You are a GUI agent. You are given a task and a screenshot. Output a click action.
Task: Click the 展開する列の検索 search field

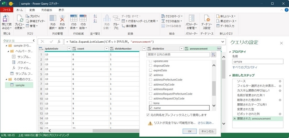click(178, 55)
